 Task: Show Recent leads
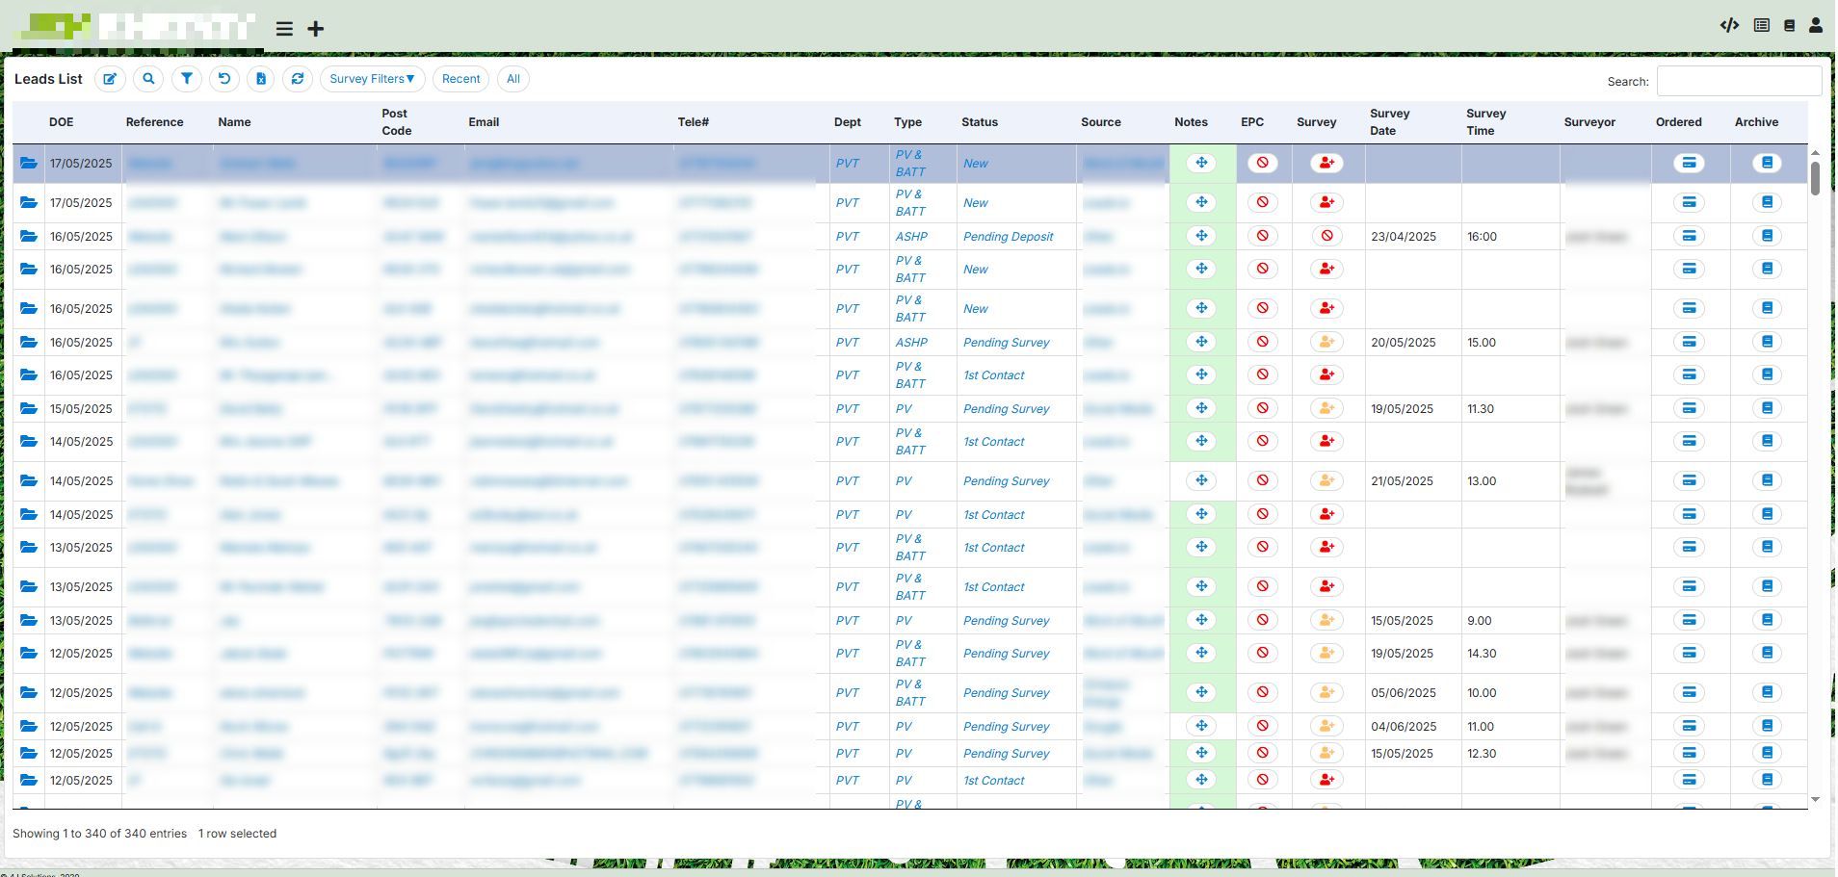tap(460, 79)
